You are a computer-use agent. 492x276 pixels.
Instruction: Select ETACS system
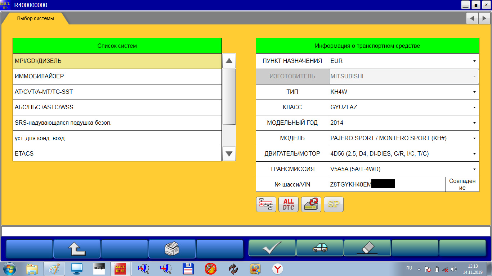point(117,154)
